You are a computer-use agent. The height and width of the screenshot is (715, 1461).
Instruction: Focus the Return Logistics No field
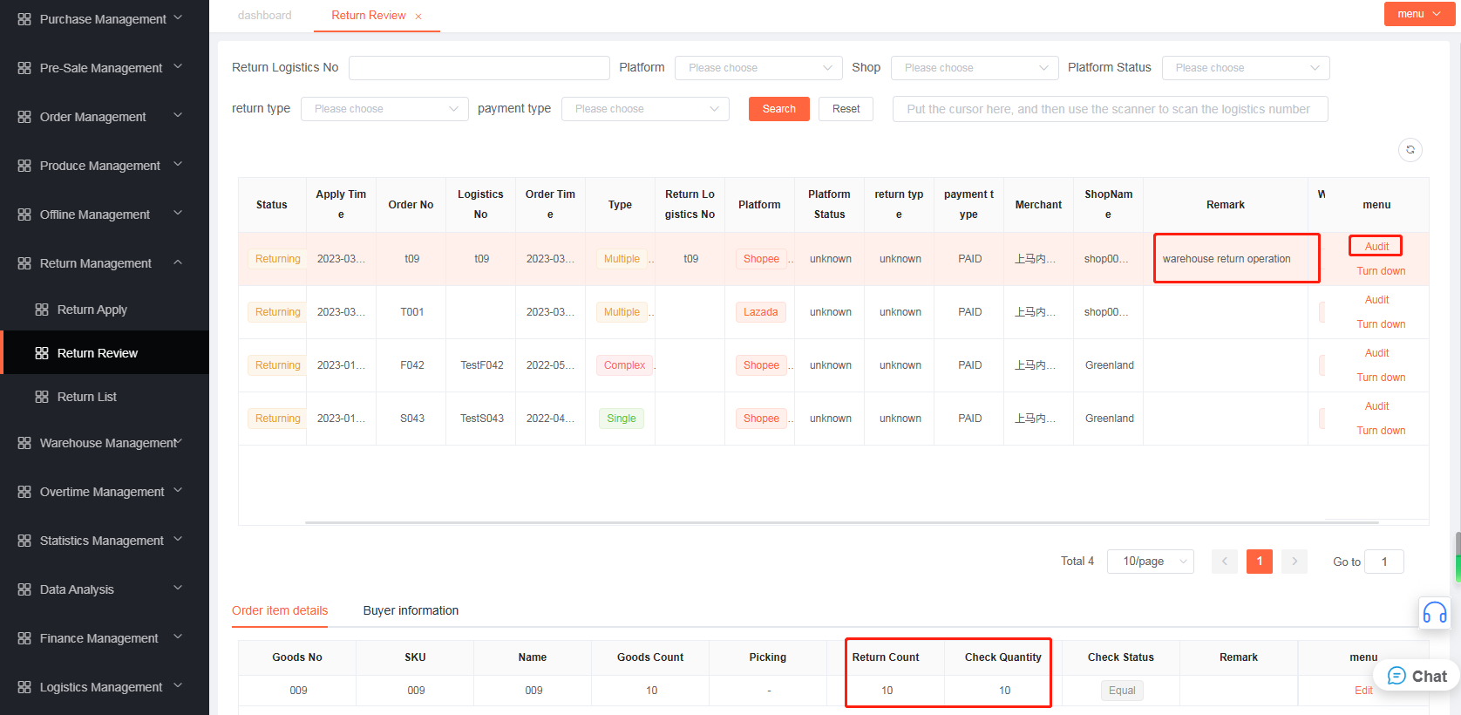[x=479, y=68]
